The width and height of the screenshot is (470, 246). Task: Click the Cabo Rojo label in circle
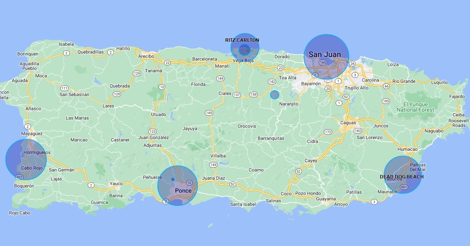click(31, 168)
